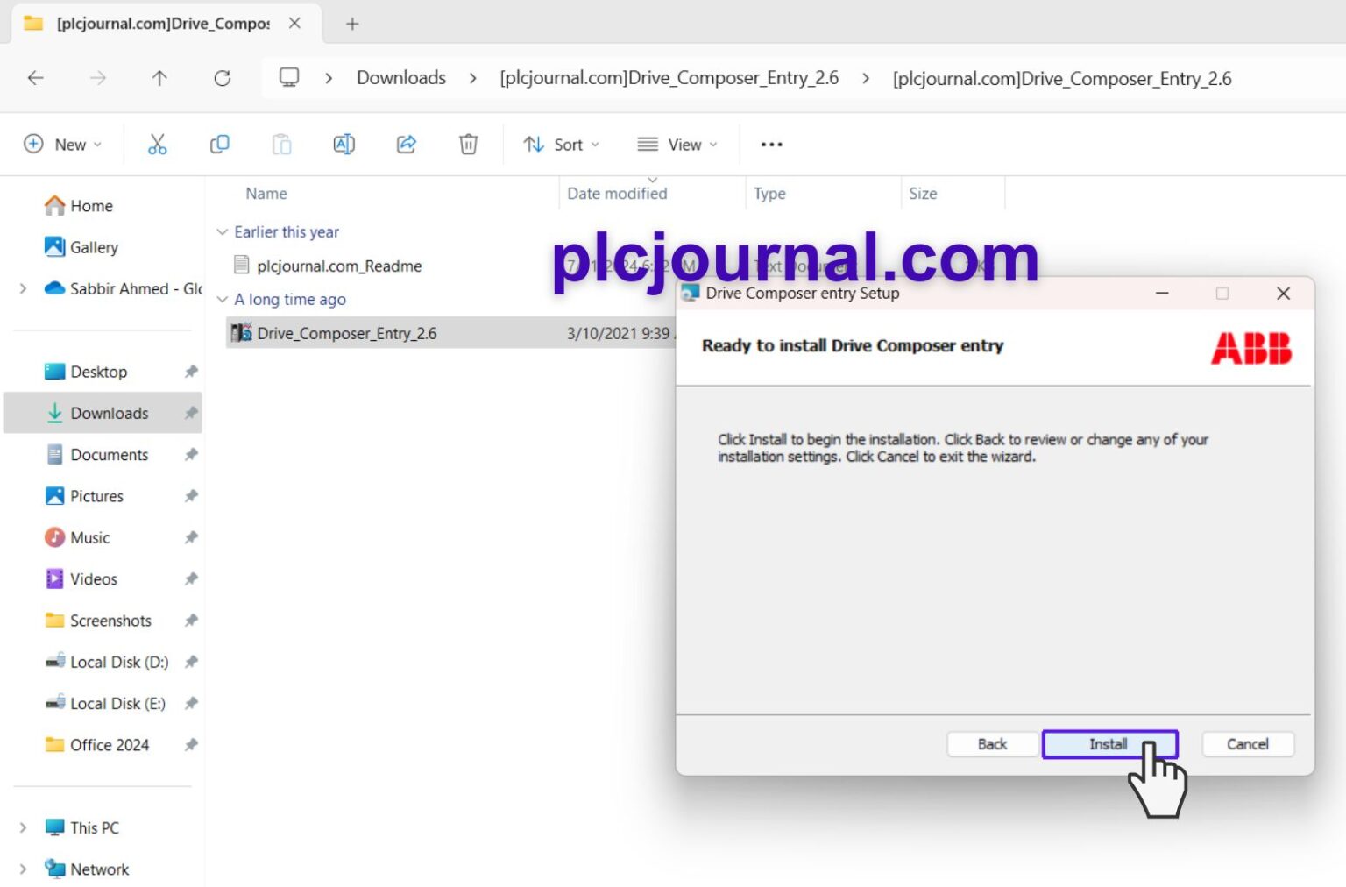Click the Share icon in toolbar

tap(406, 145)
